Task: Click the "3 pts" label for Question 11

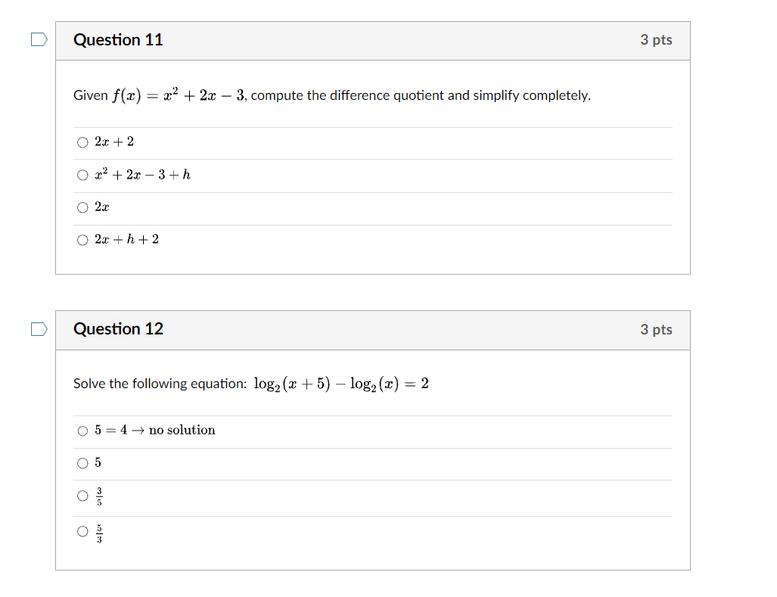Action: pos(656,40)
